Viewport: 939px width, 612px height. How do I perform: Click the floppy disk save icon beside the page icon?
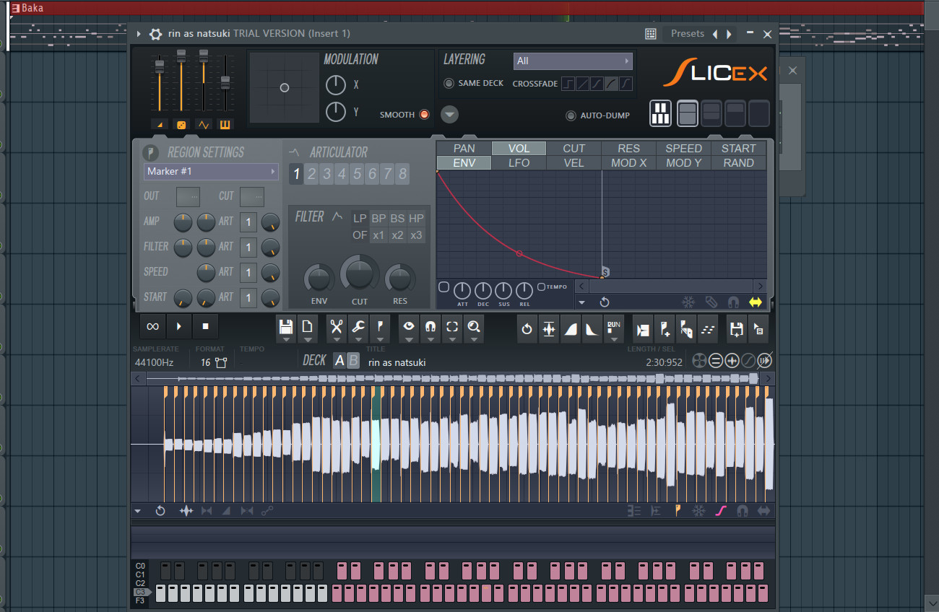[286, 326]
